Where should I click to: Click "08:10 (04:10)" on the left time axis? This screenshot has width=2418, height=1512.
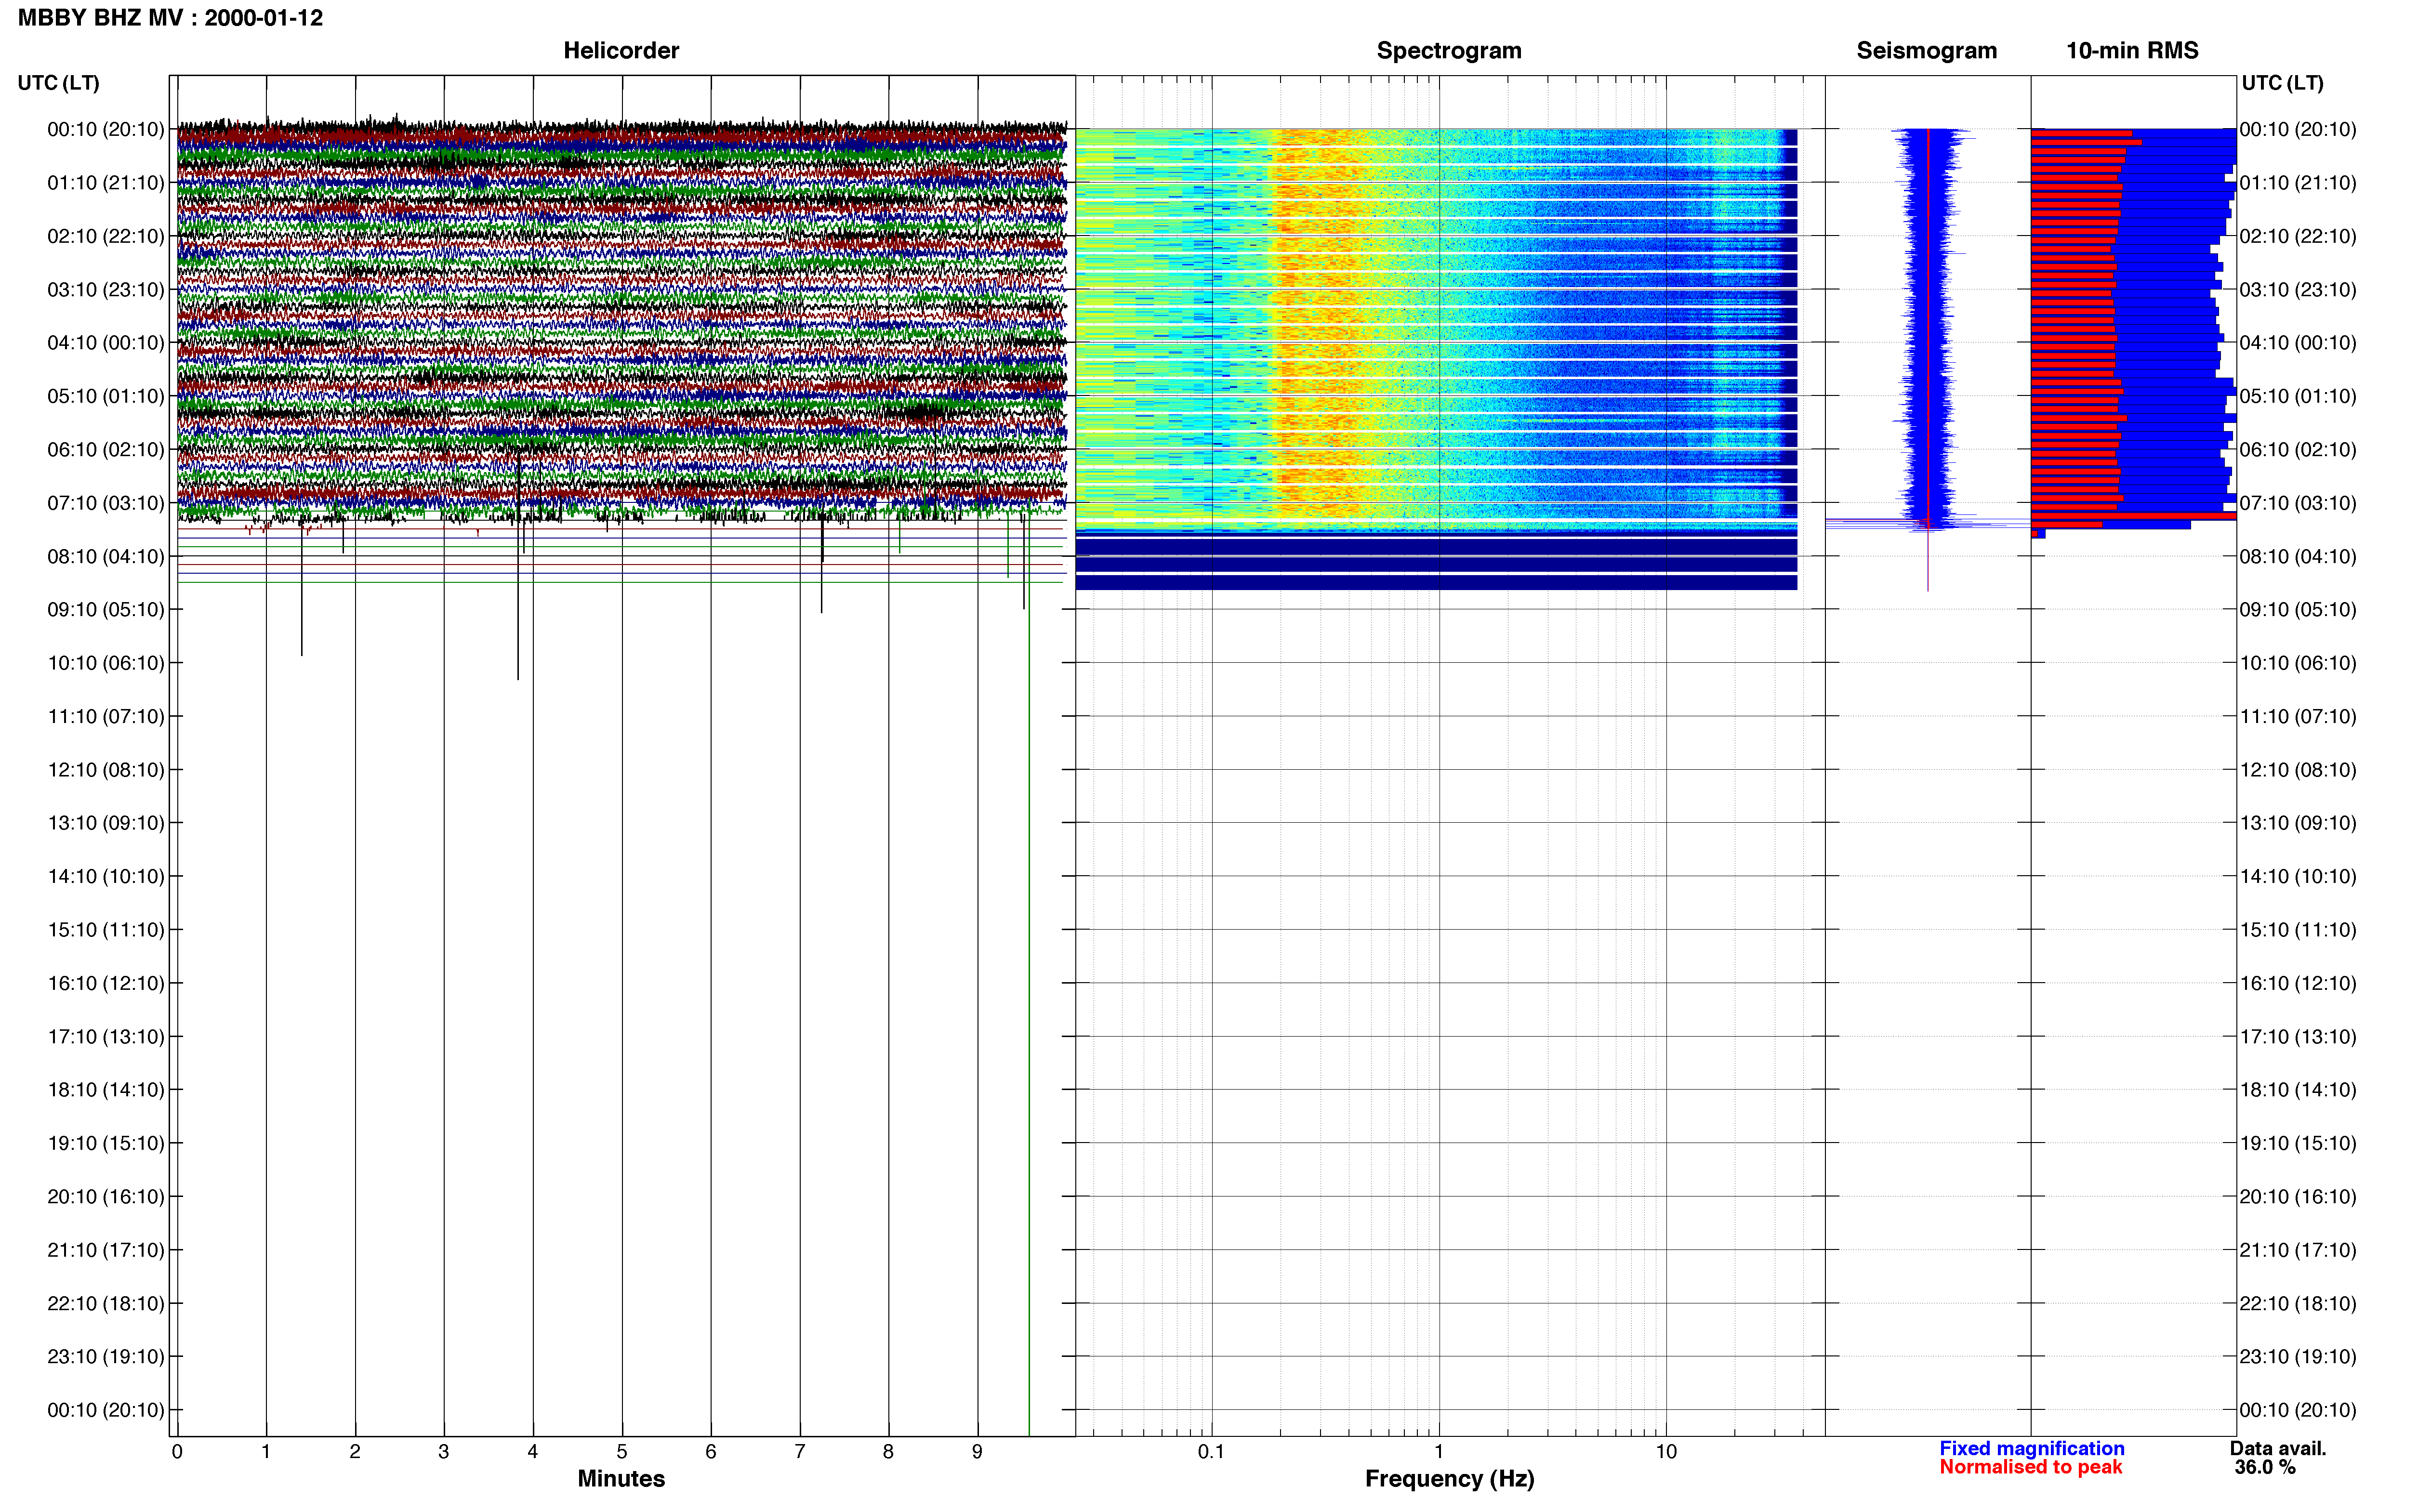pos(106,556)
